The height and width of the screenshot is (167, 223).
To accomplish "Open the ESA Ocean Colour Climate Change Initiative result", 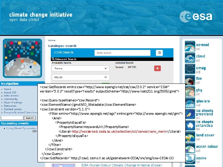I will (122, 165).
